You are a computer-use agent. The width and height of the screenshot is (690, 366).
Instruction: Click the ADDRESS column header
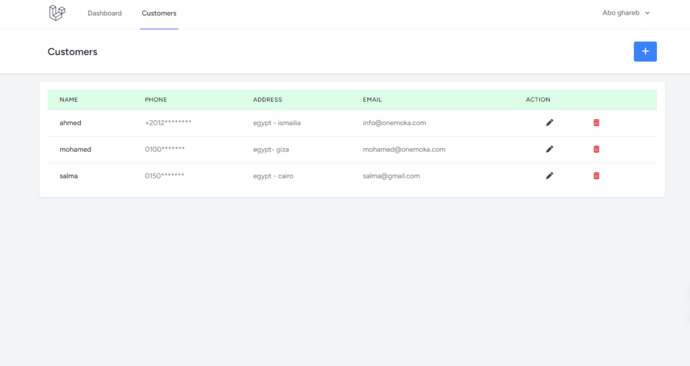coord(268,100)
